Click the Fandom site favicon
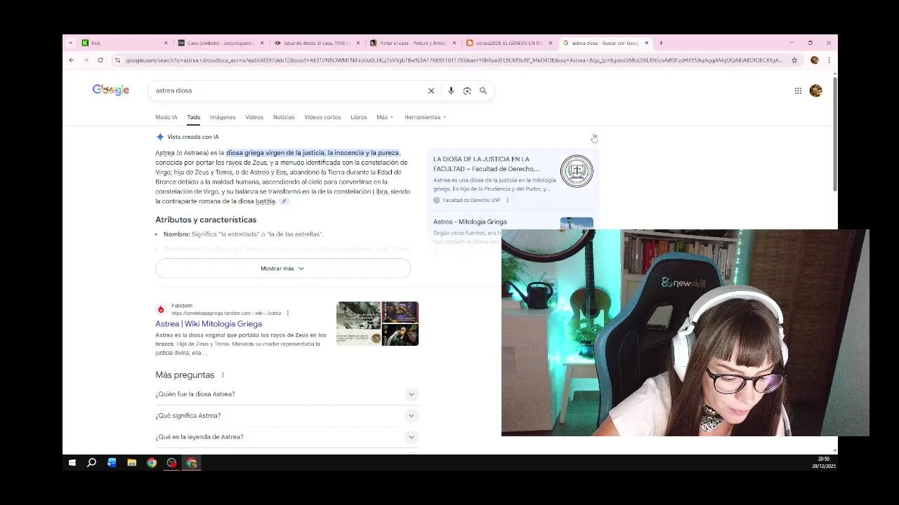Screen dimensions: 899x505 coord(161,309)
